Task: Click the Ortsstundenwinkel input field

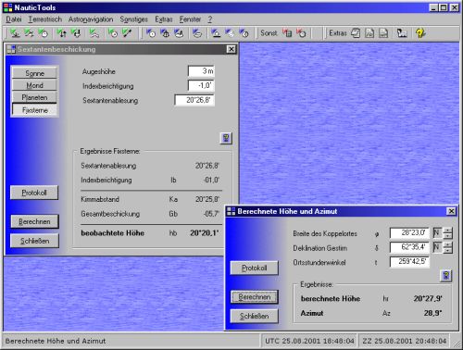Action: [409, 262]
